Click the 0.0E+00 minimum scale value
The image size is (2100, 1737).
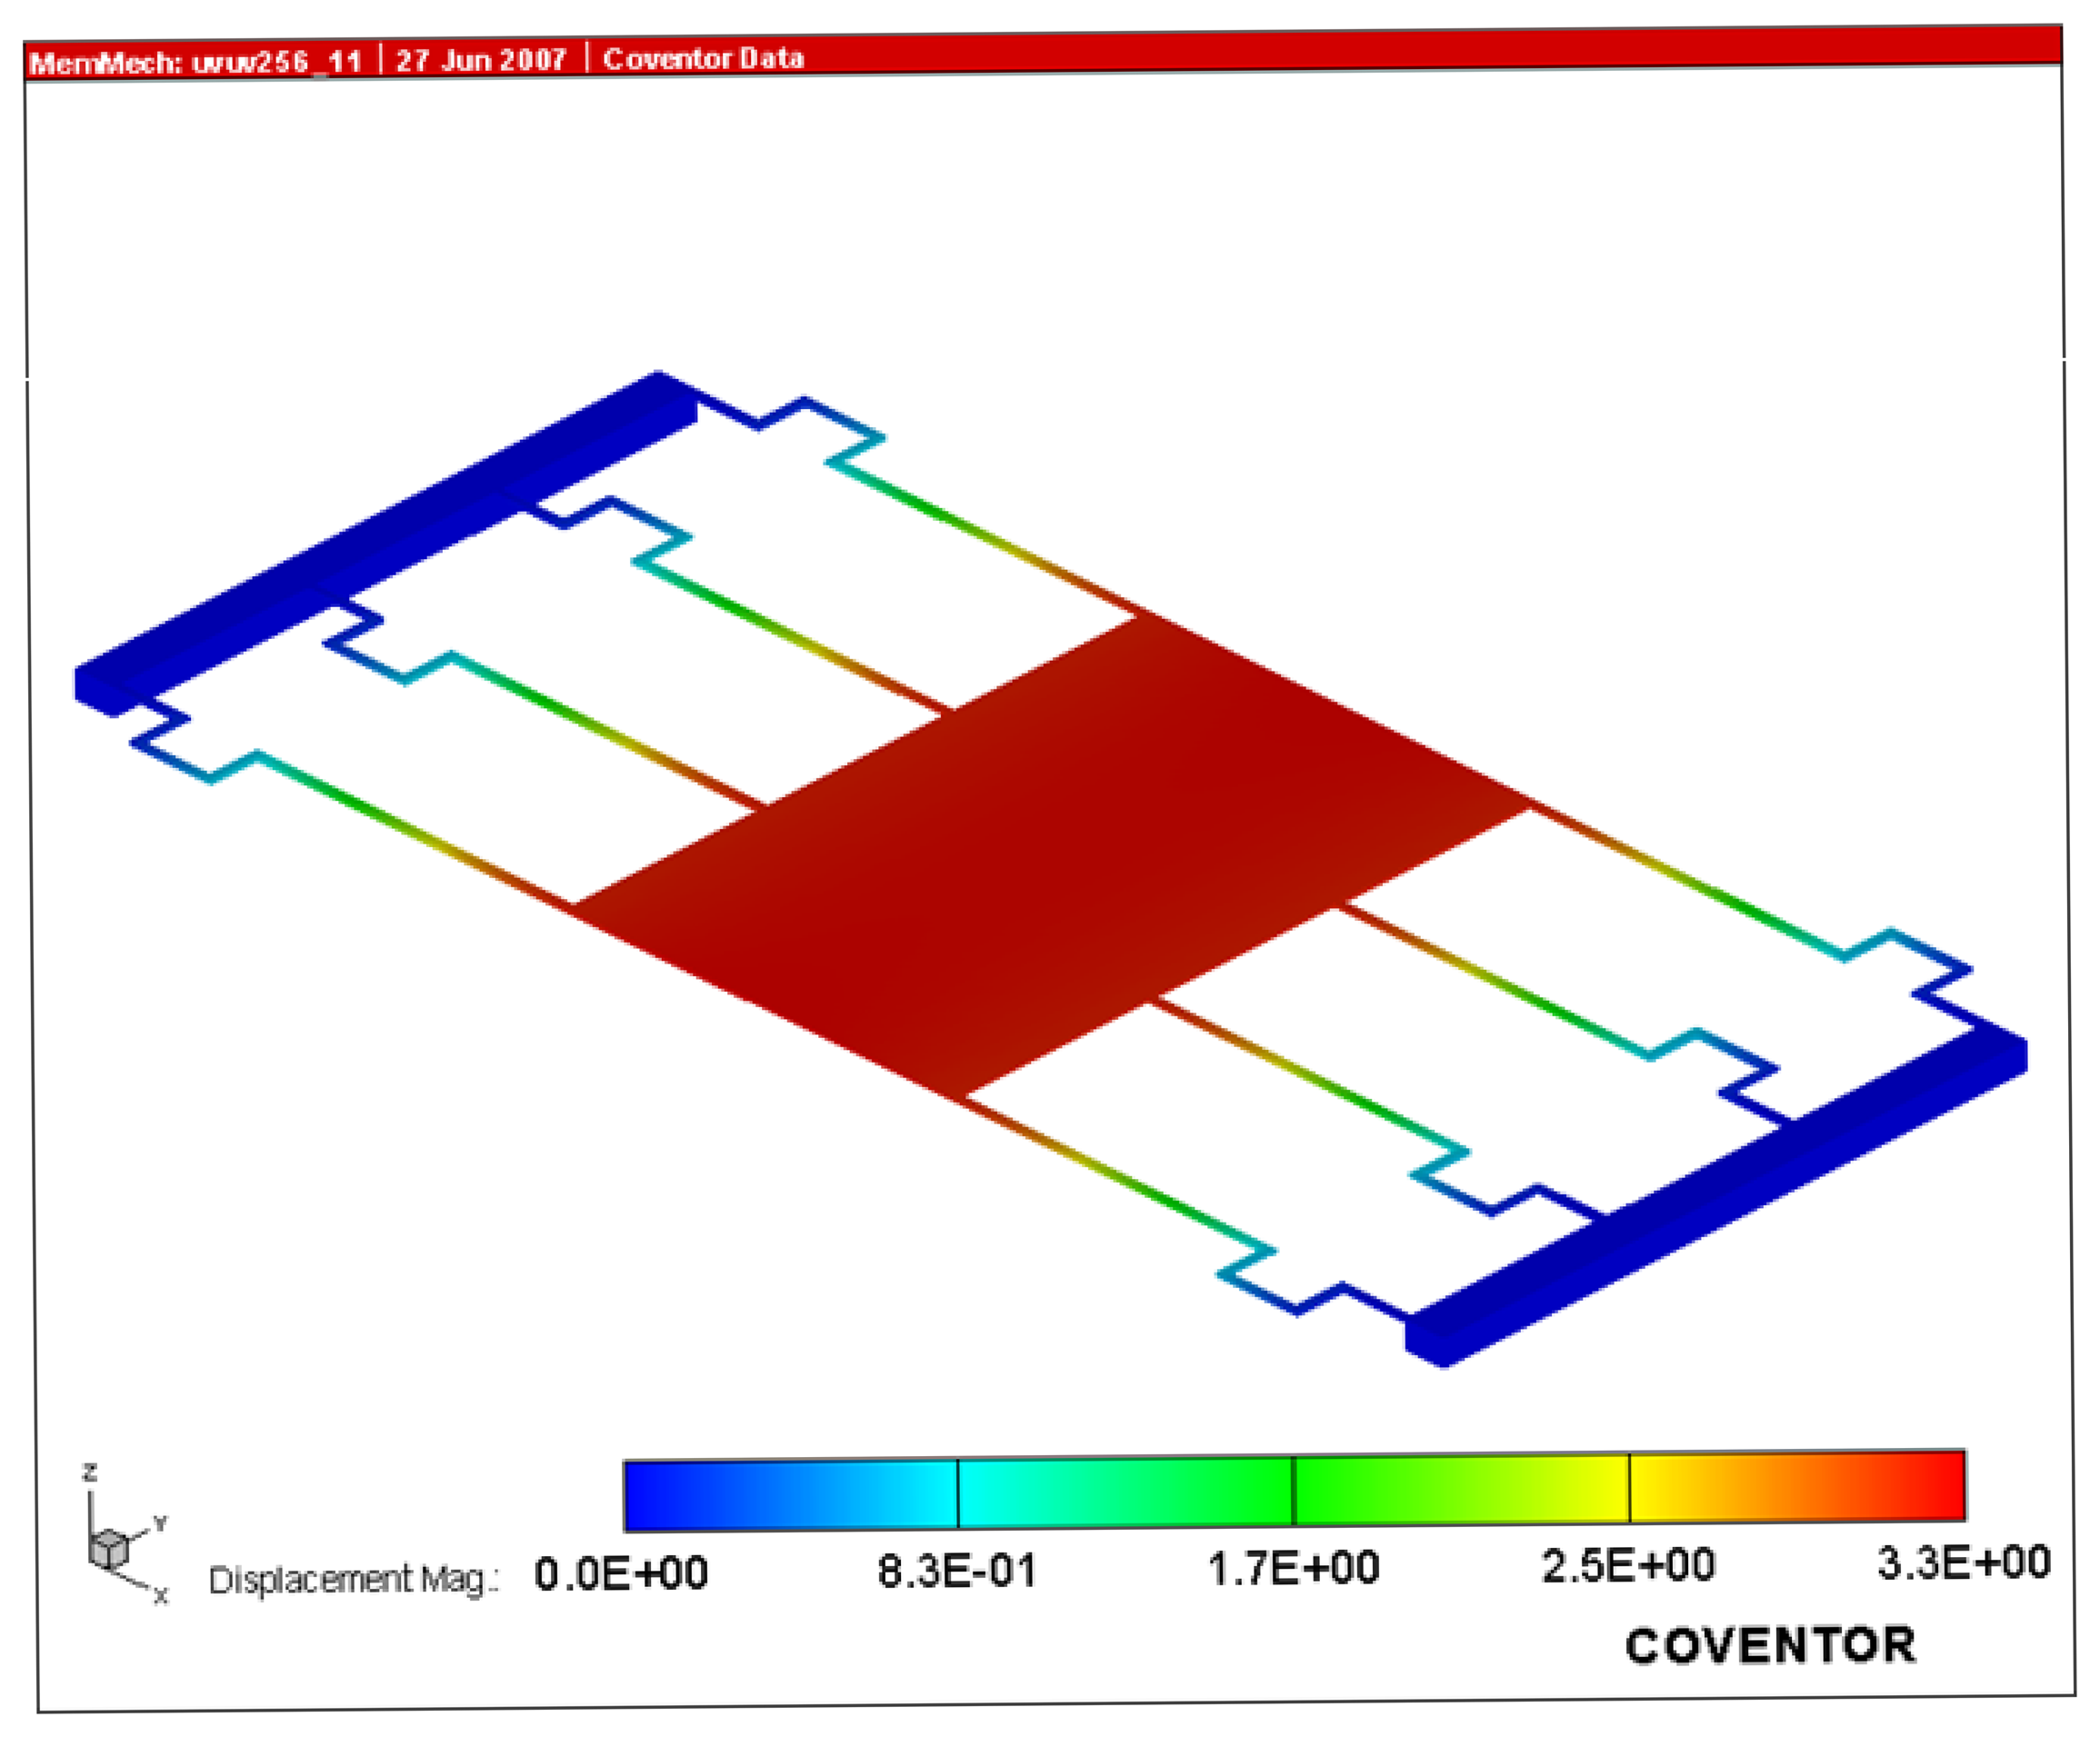click(x=621, y=1573)
